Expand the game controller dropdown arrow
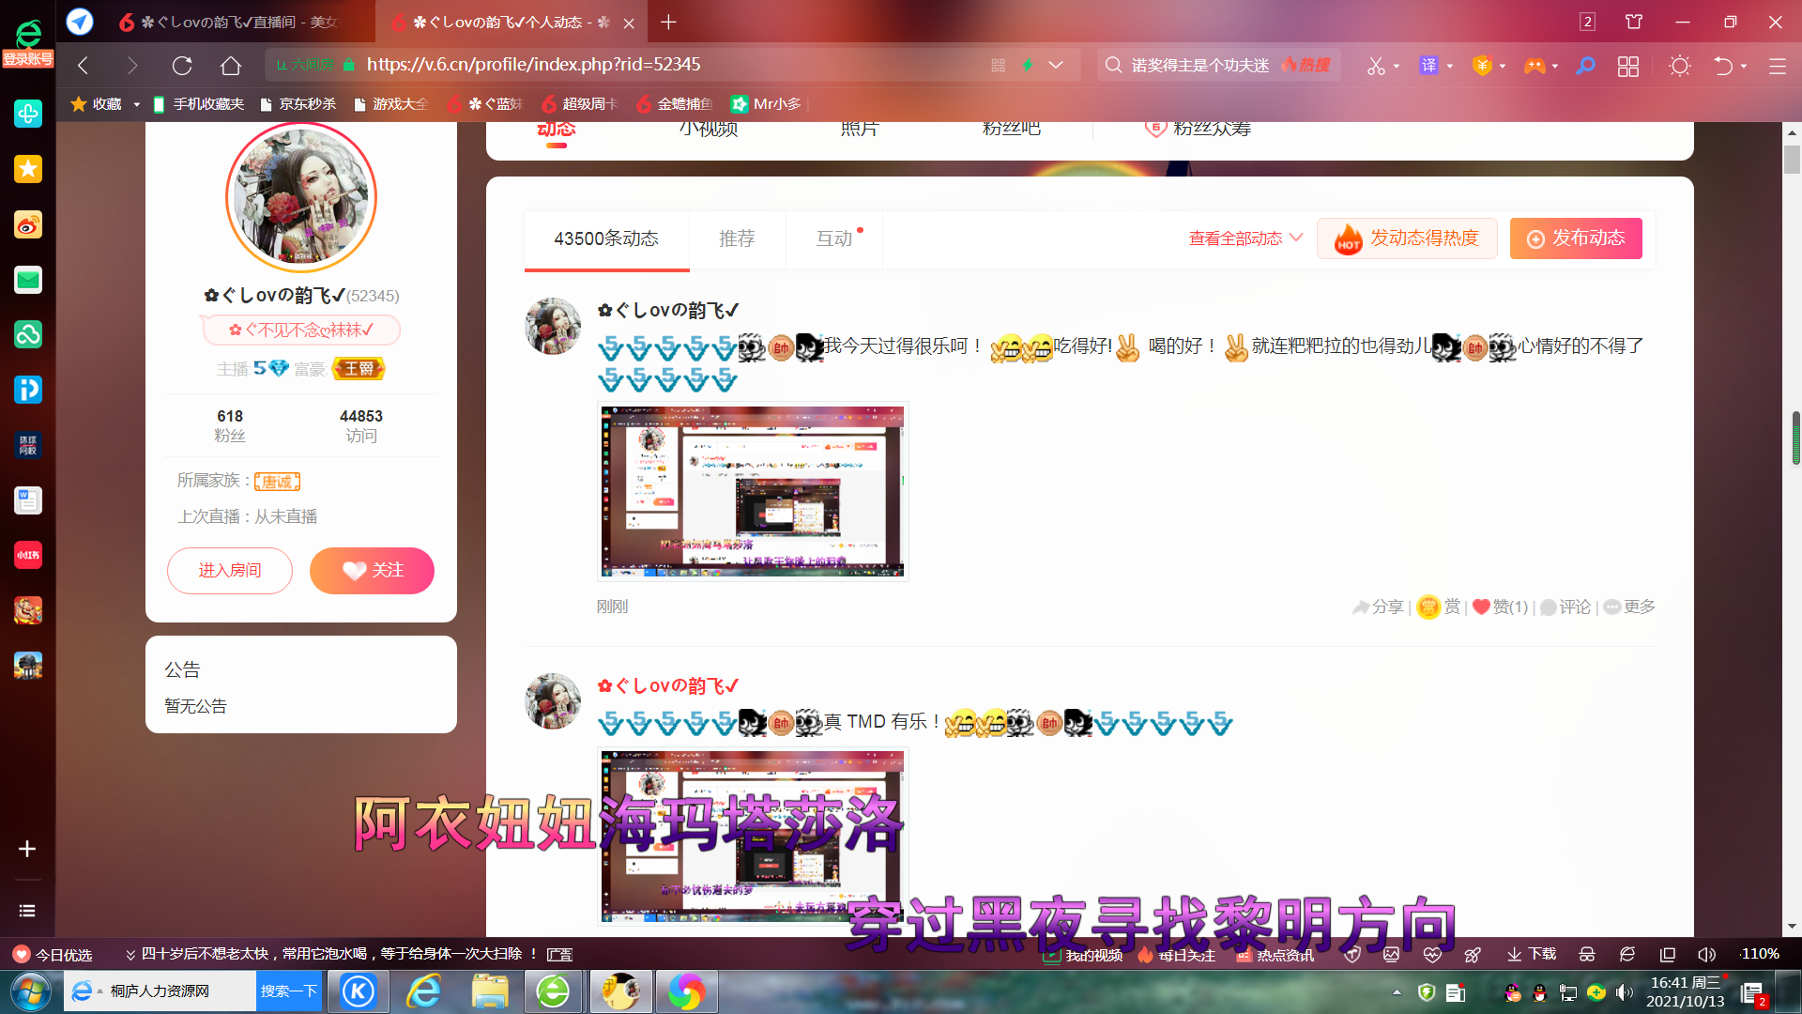1802x1014 pixels. 1555,66
